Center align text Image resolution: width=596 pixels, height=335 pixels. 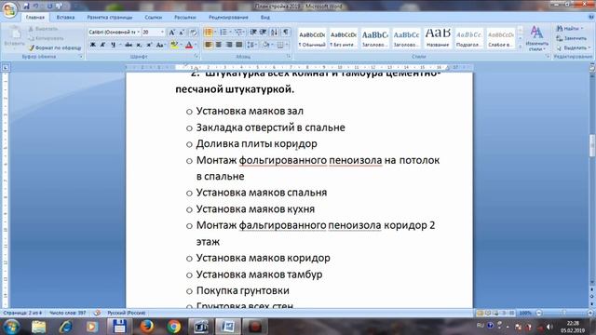point(219,45)
